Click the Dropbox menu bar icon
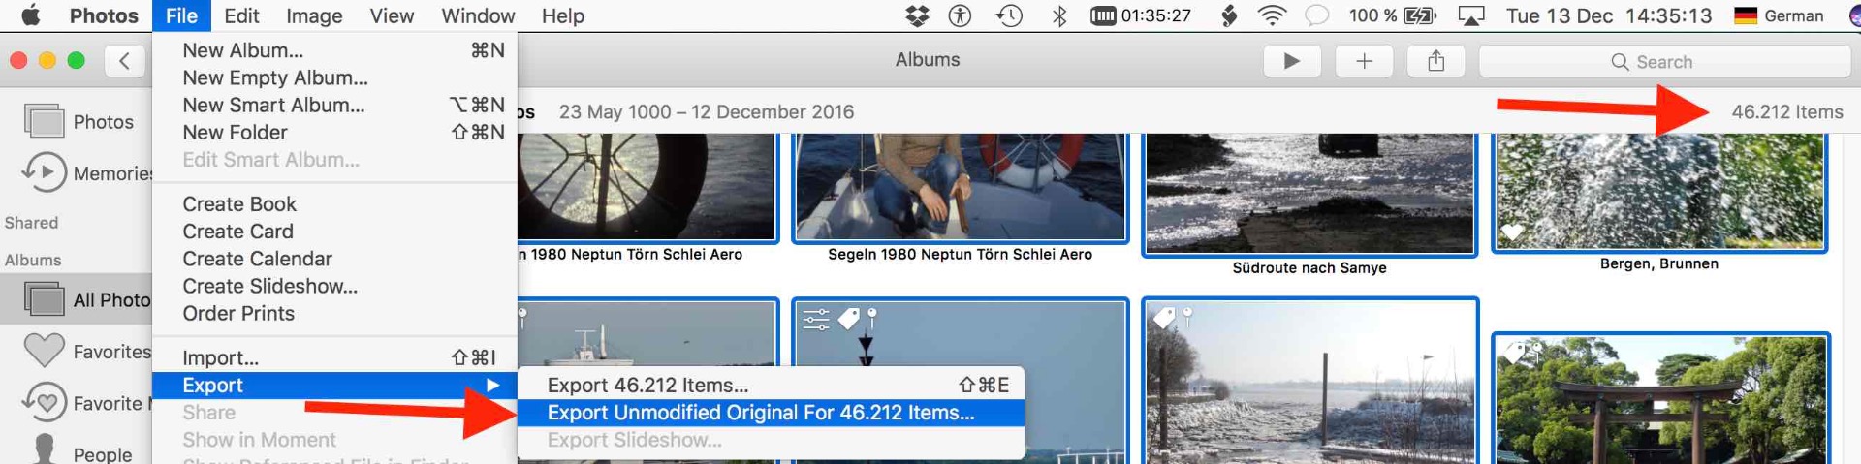 [916, 15]
